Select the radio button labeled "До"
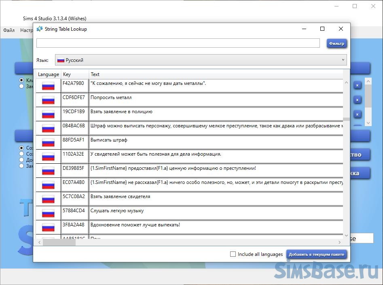The width and height of the screenshot is (383, 285). click(x=22, y=160)
